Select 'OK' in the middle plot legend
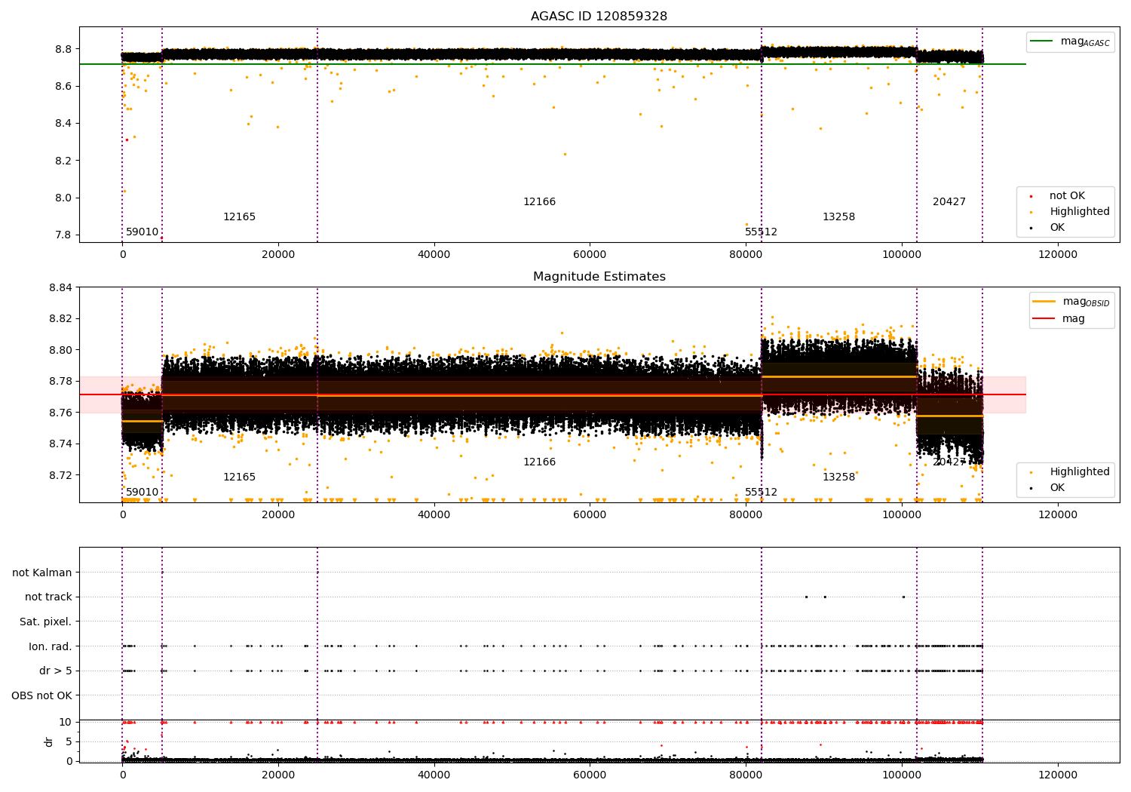This screenshot has height=792, width=1131. pyautogui.click(x=1057, y=488)
